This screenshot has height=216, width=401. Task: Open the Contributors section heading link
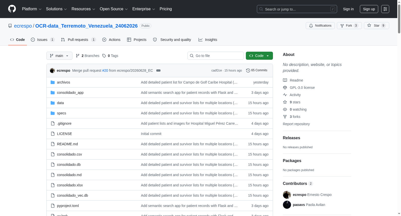(x=298, y=183)
